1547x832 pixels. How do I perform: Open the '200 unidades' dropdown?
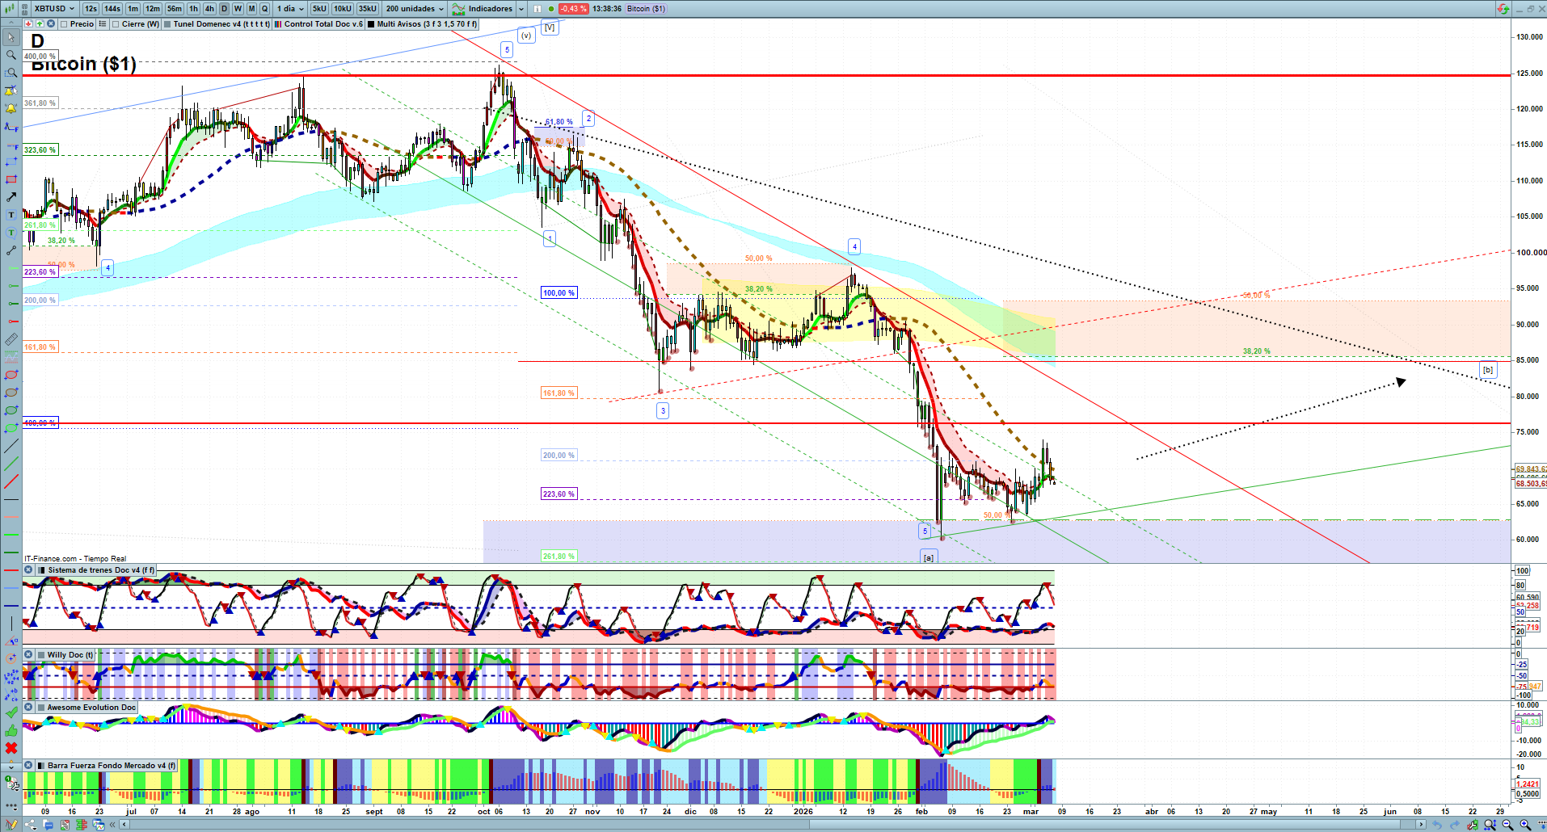[415, 9]
